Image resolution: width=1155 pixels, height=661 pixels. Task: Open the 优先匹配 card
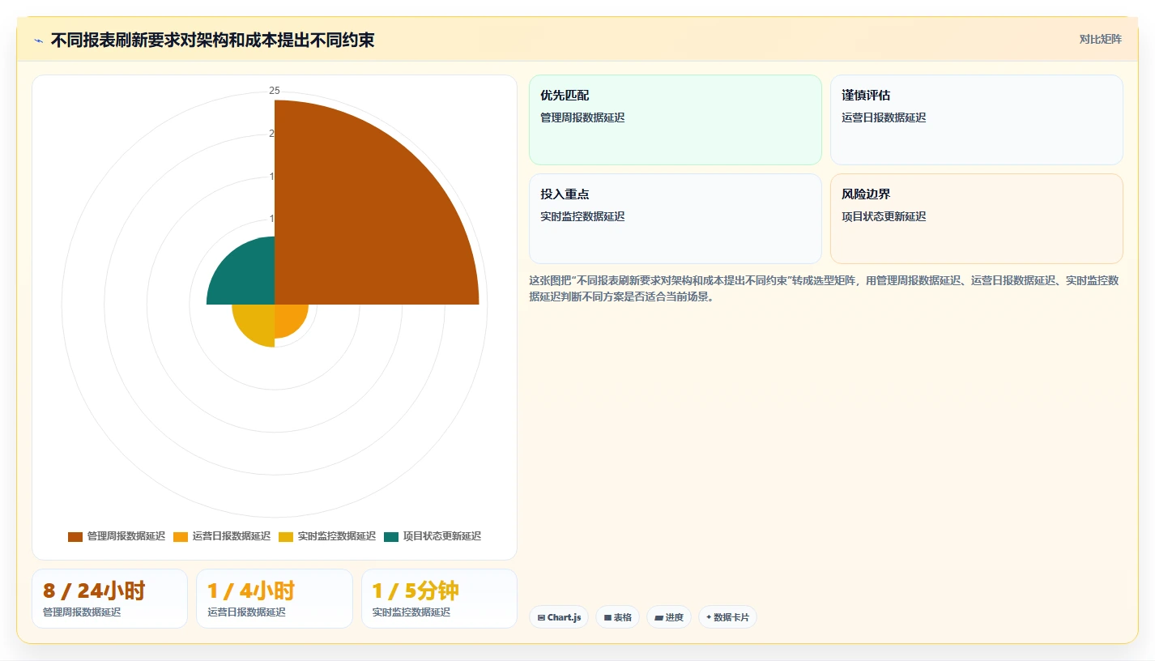676,120
